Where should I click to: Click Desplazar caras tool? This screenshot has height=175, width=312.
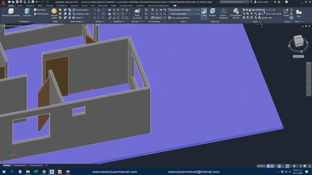(x=81, y=14)
